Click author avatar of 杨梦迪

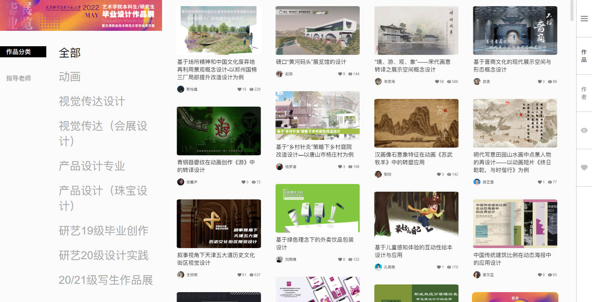[279, 167]
